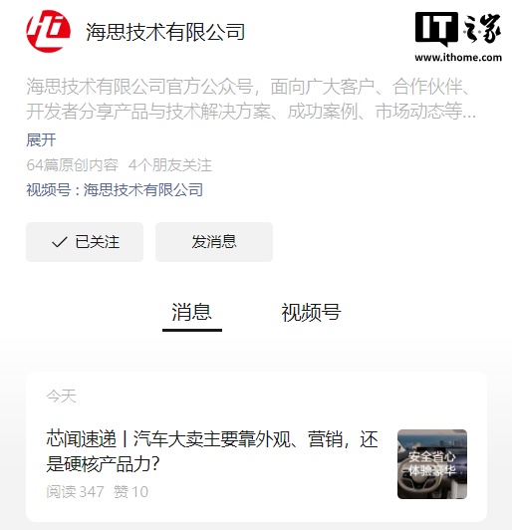Switch to the 消息 tab

tap(192, 312)
